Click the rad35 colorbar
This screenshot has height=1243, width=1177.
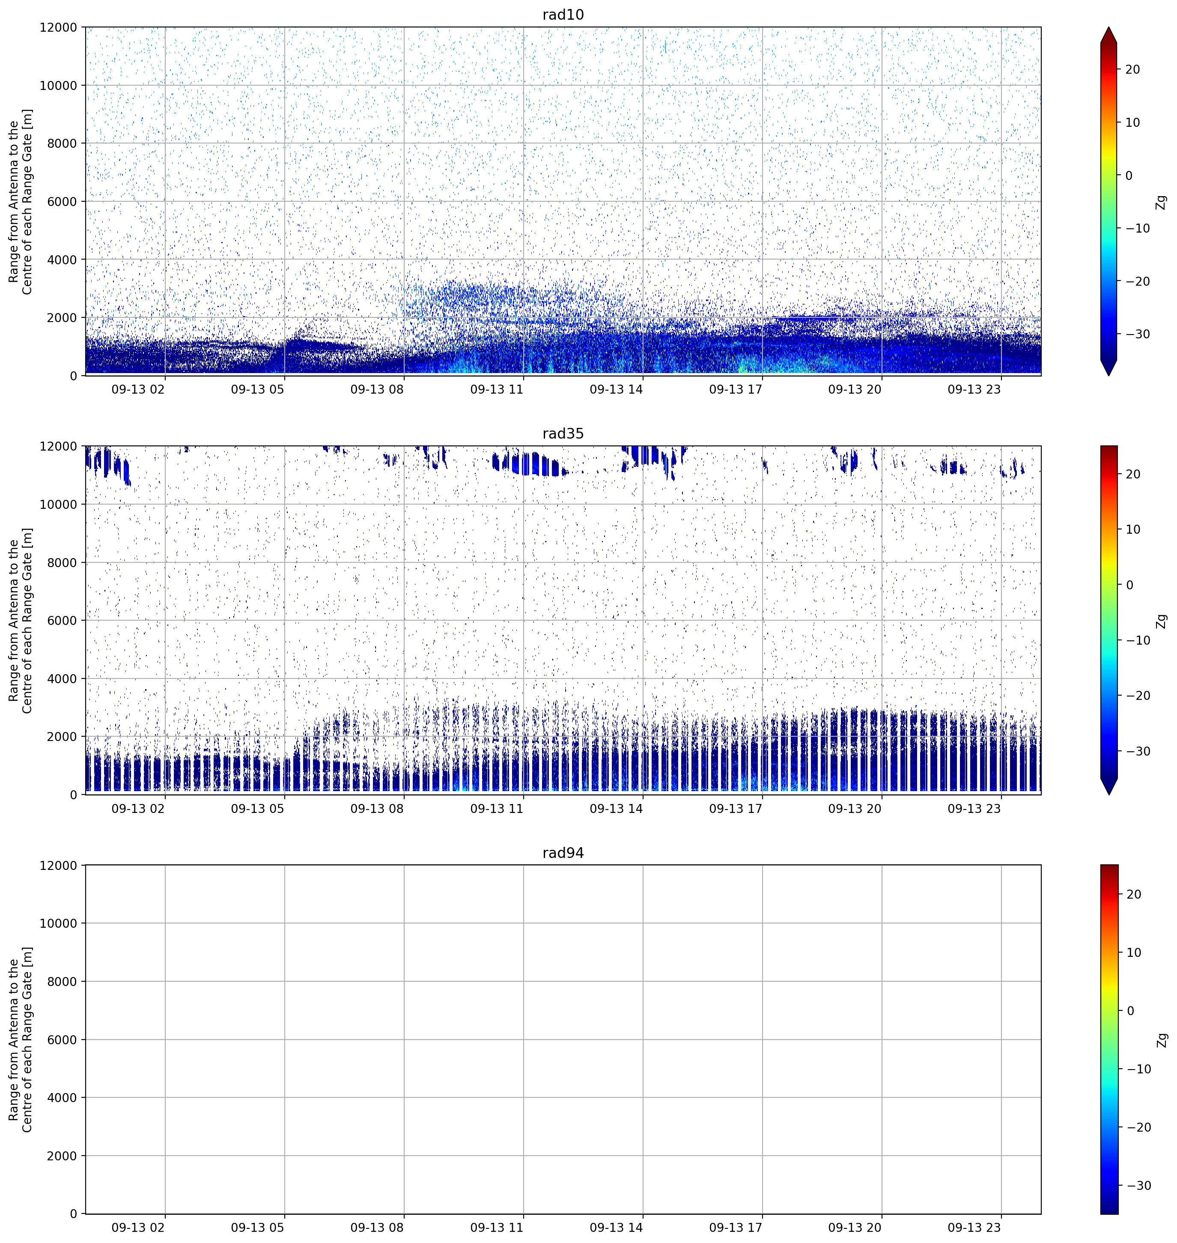tap(1109, 620)
